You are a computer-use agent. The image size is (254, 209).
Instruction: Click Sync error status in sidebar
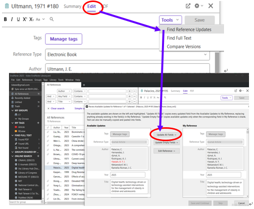[25, 89]
